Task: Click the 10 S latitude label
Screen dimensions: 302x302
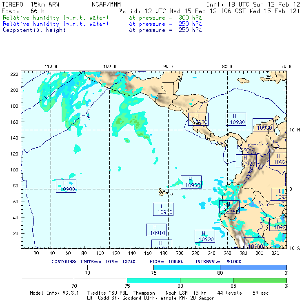Action: [x=294, y=249]
